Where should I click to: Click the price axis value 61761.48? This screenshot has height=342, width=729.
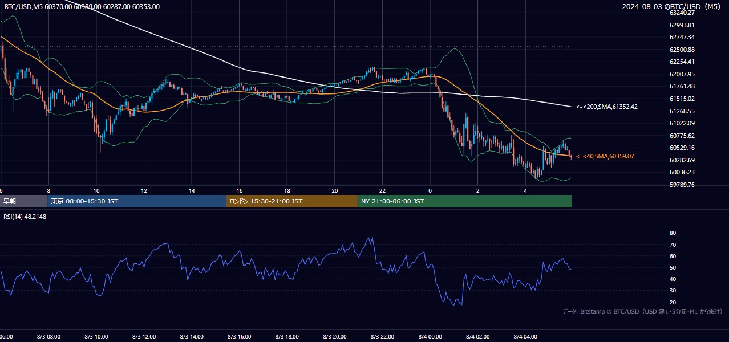pos(682,86)
